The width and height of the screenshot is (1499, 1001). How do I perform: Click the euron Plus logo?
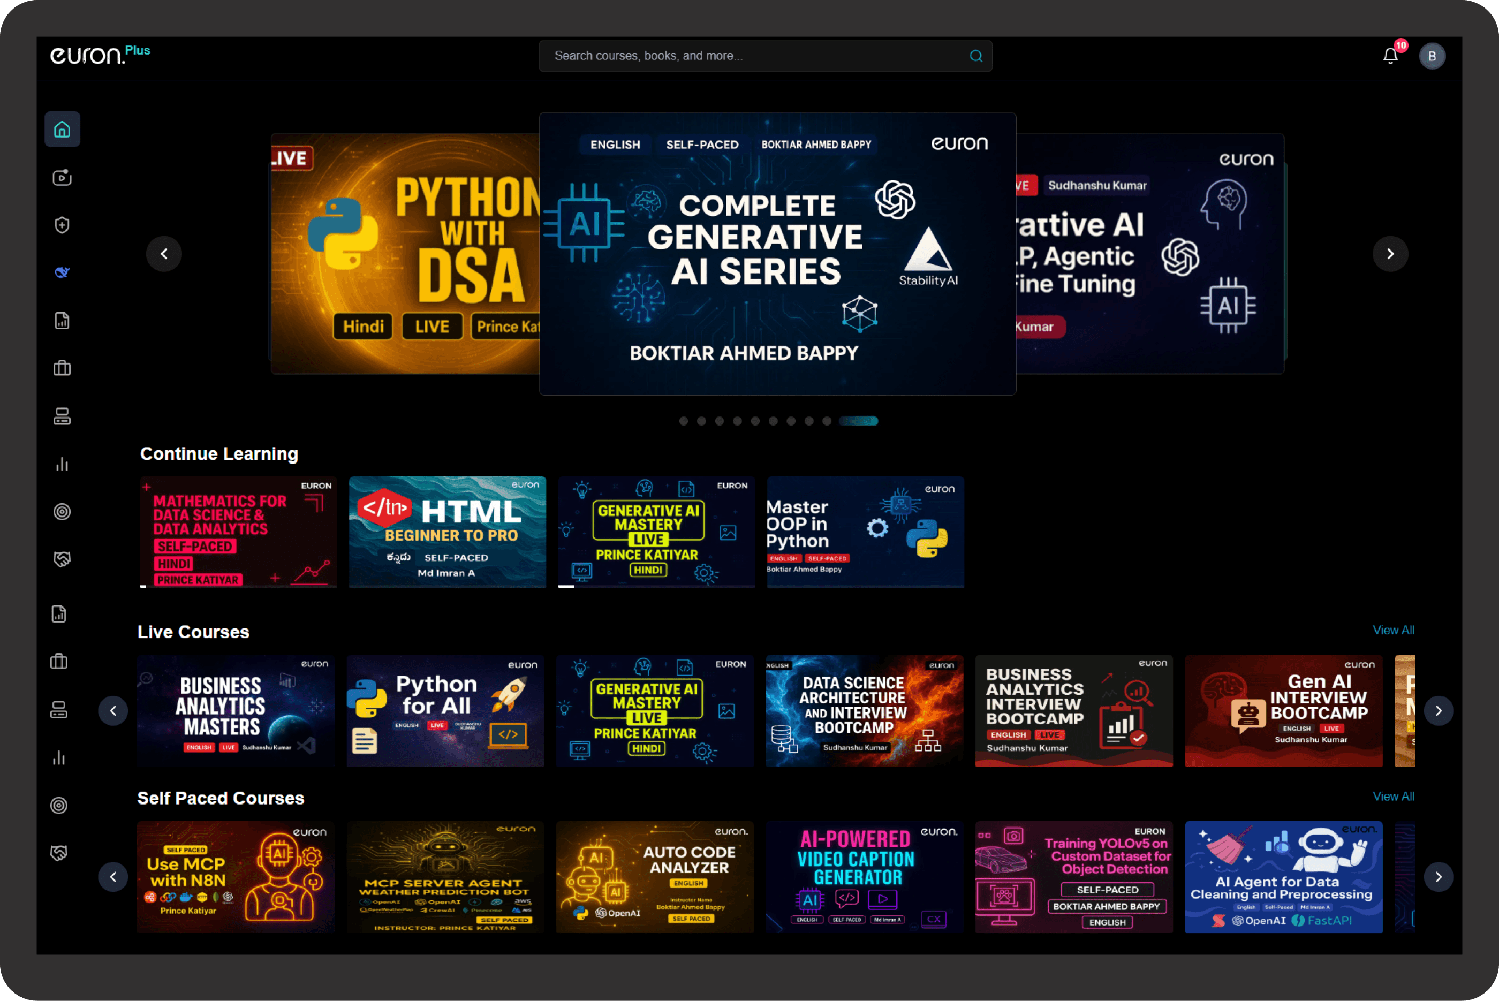coord(100,55)
